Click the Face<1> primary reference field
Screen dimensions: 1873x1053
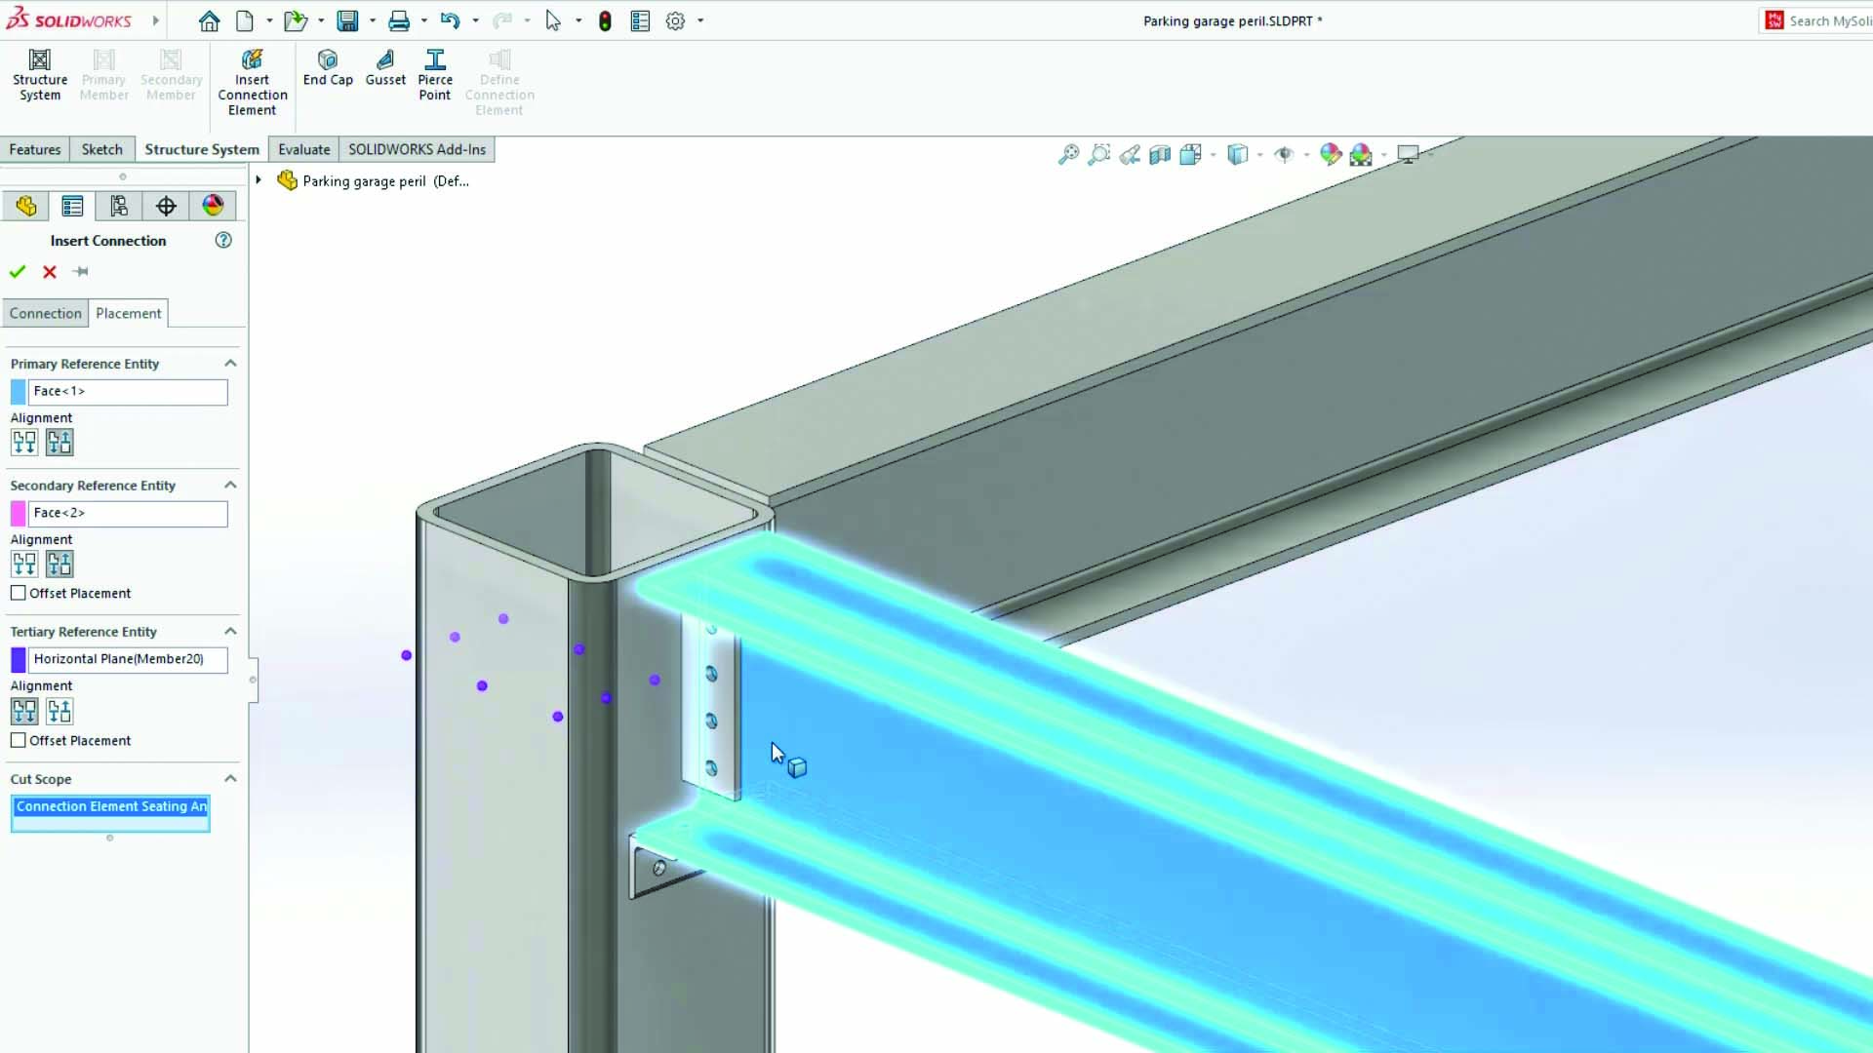pos(128,391)
